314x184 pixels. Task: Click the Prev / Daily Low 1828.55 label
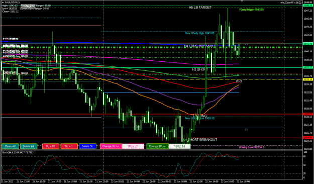[199, 118]
